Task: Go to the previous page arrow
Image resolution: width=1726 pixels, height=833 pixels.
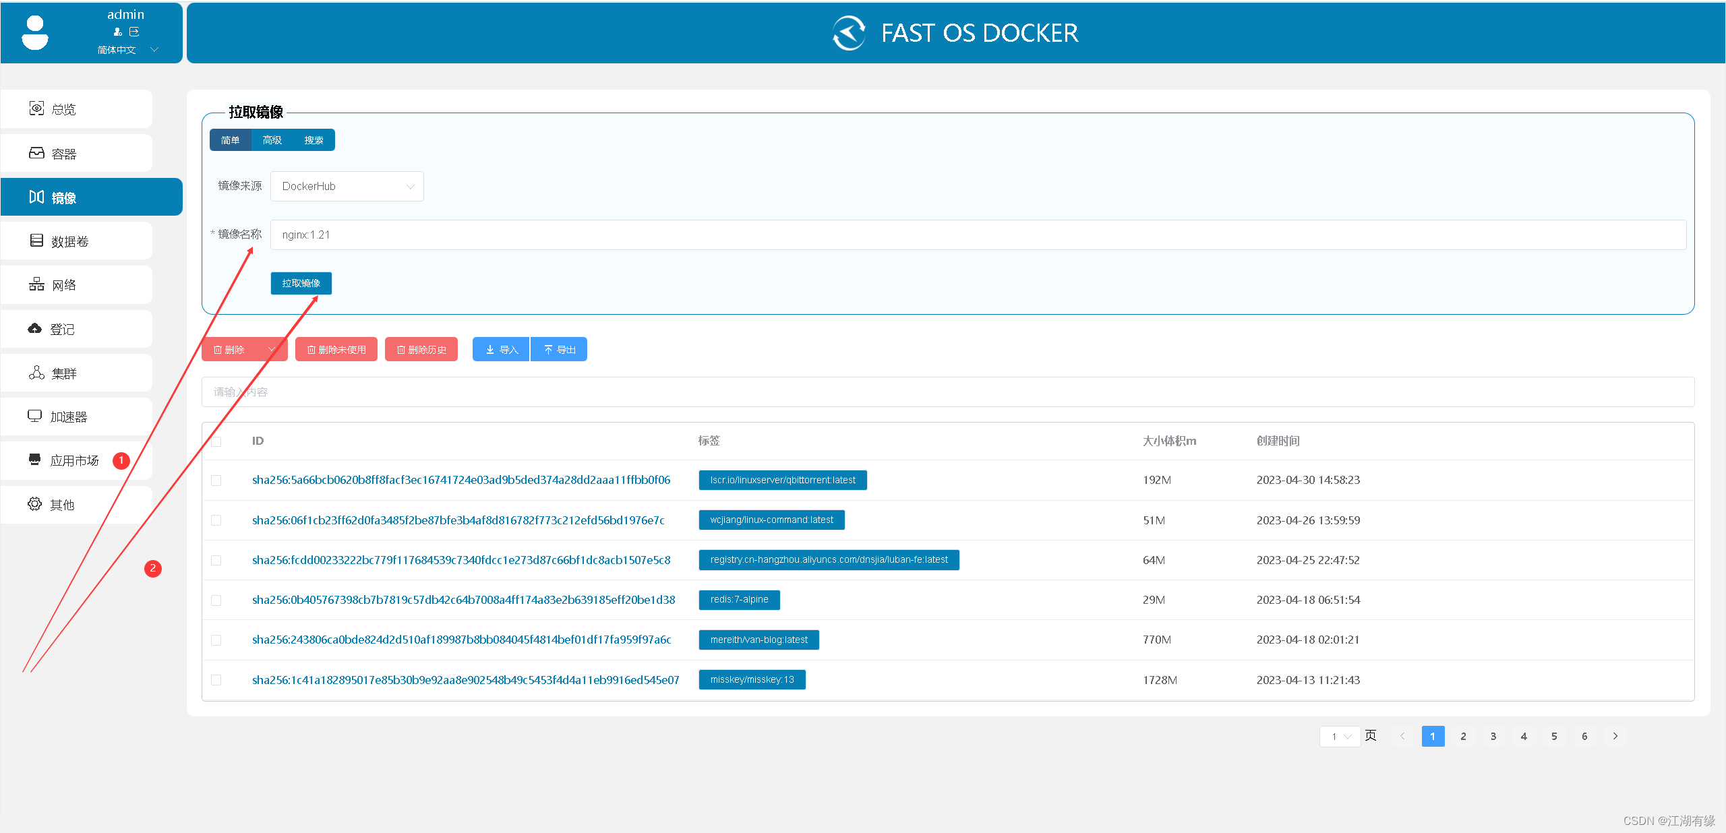Action: click(1402, 736)
